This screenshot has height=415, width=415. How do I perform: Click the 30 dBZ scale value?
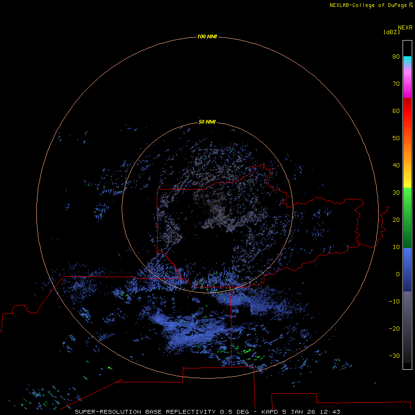point(396,193)
